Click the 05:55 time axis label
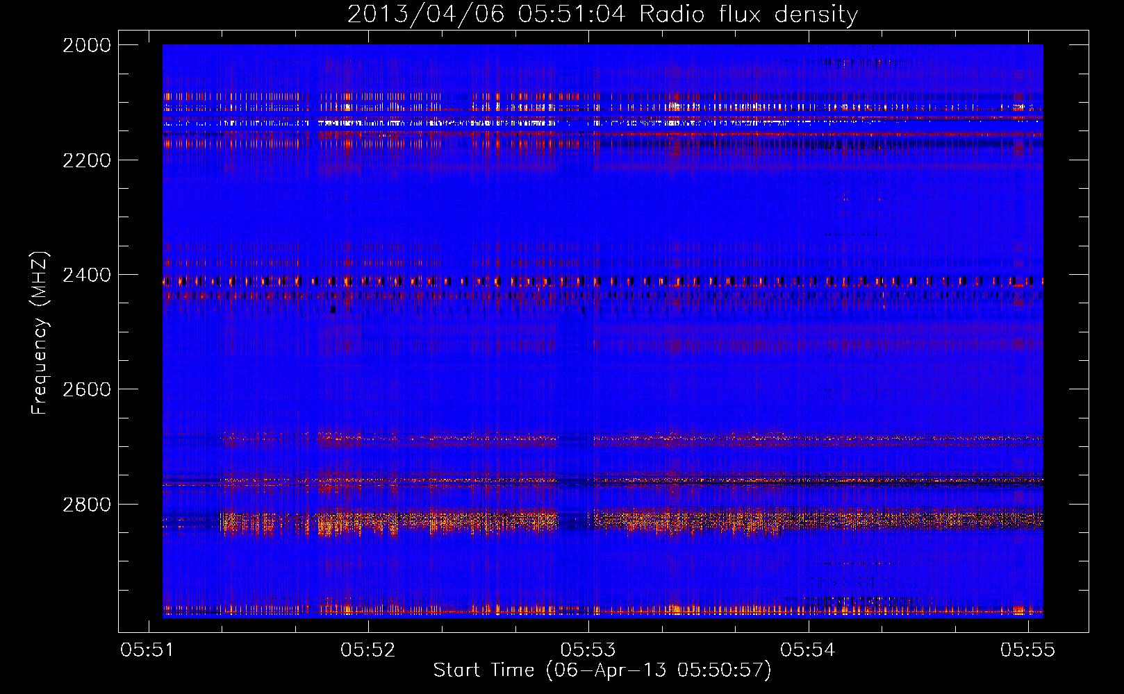 point(1027,650)
